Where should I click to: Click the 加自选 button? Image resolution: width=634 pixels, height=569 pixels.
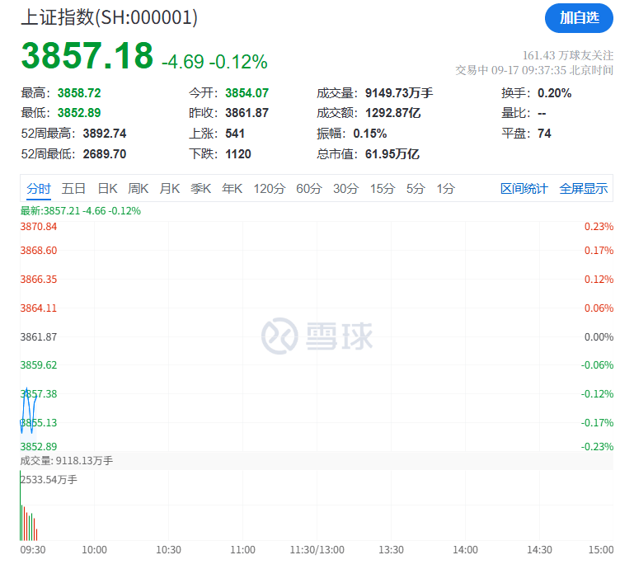(x=579, y=17)
